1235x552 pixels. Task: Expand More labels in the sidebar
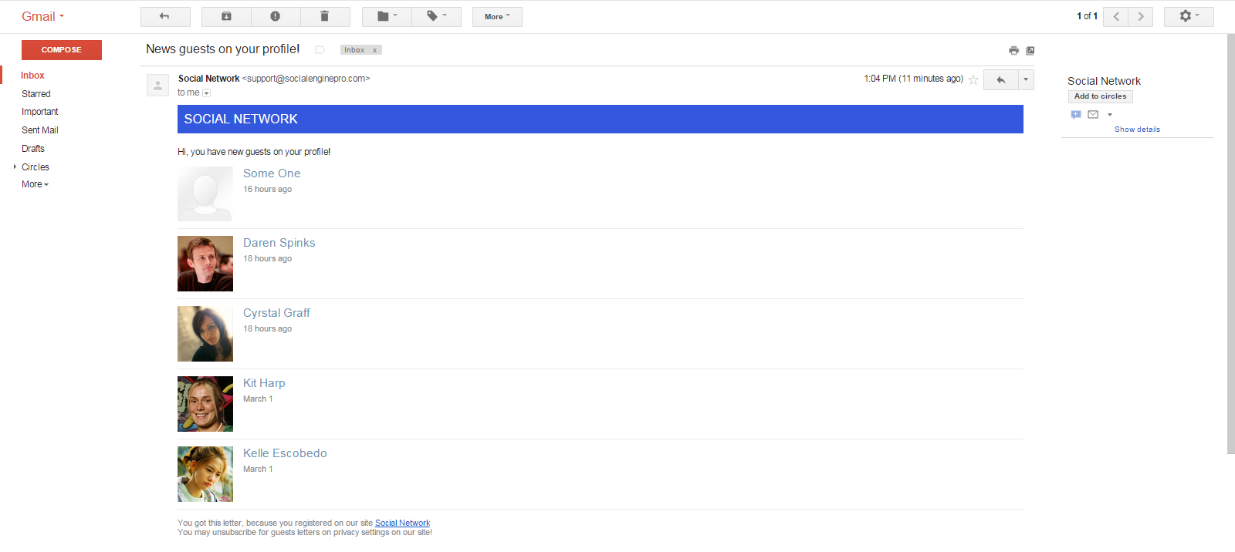[35, 184]
